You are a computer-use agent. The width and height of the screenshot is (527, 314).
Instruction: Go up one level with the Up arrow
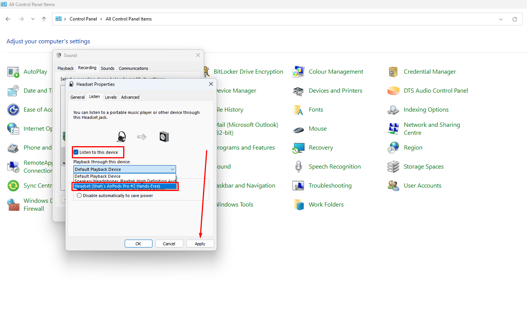(x=44, y=19)
